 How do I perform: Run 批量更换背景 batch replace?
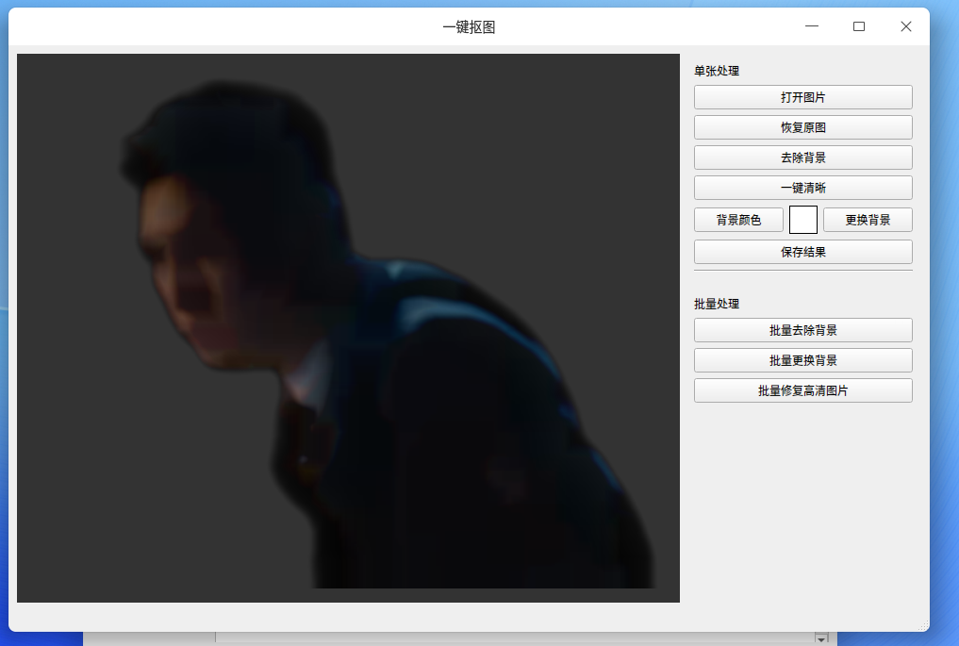coord(803,360)
